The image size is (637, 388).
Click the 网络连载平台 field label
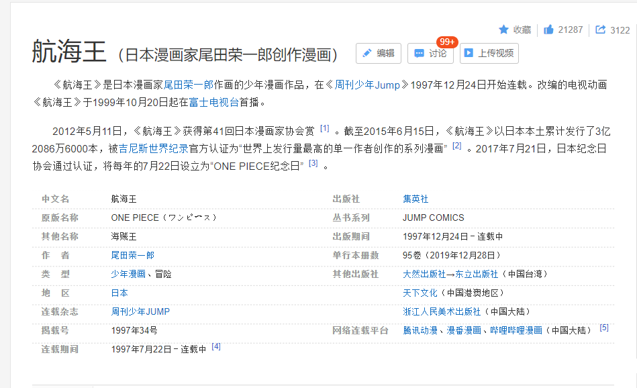pos(360,330)
